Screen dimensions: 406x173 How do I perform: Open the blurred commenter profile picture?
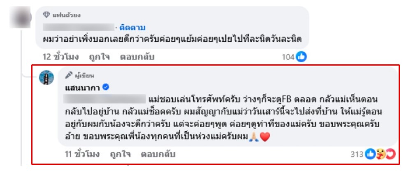click(x=20, y=18)
